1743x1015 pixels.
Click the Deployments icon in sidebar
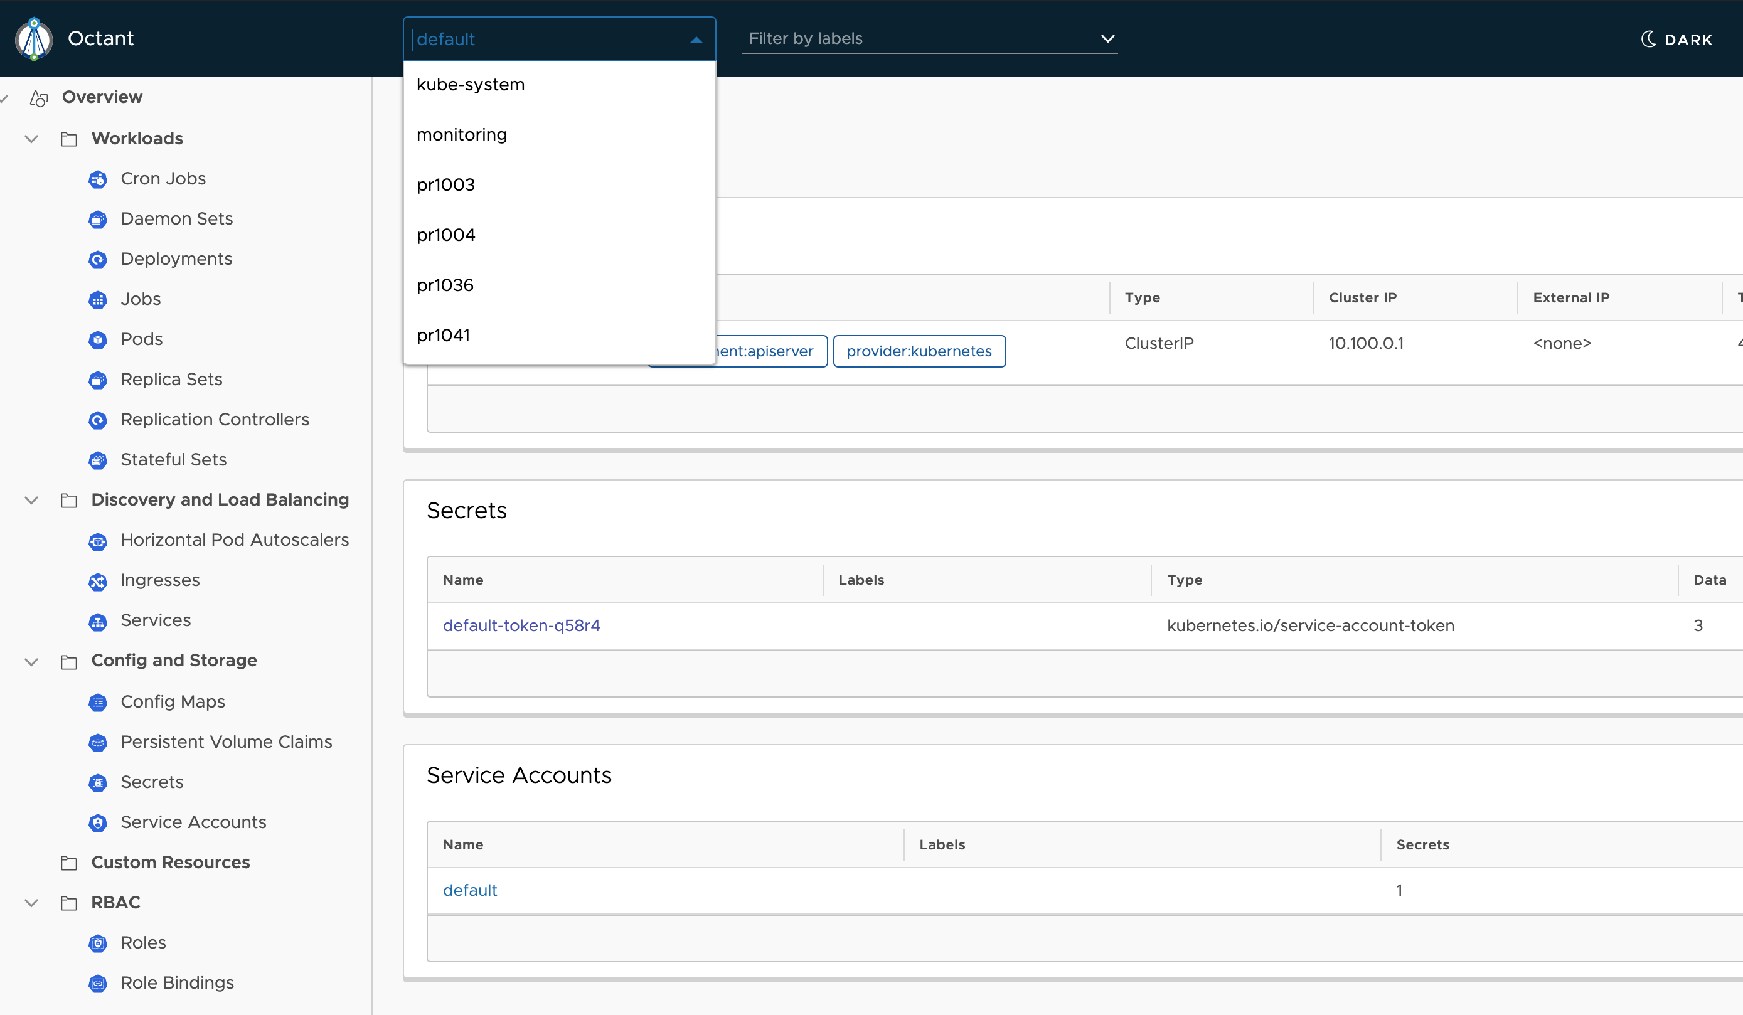99,257
